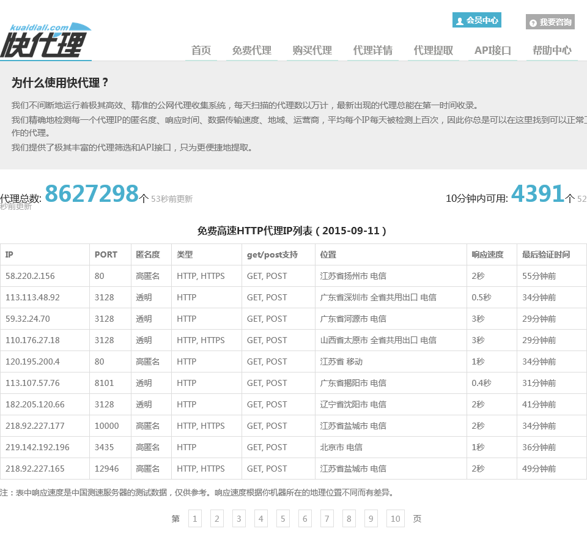Click IP address 110.176.27.18
This screenshot has width=587, height=534.
[32, 340]
